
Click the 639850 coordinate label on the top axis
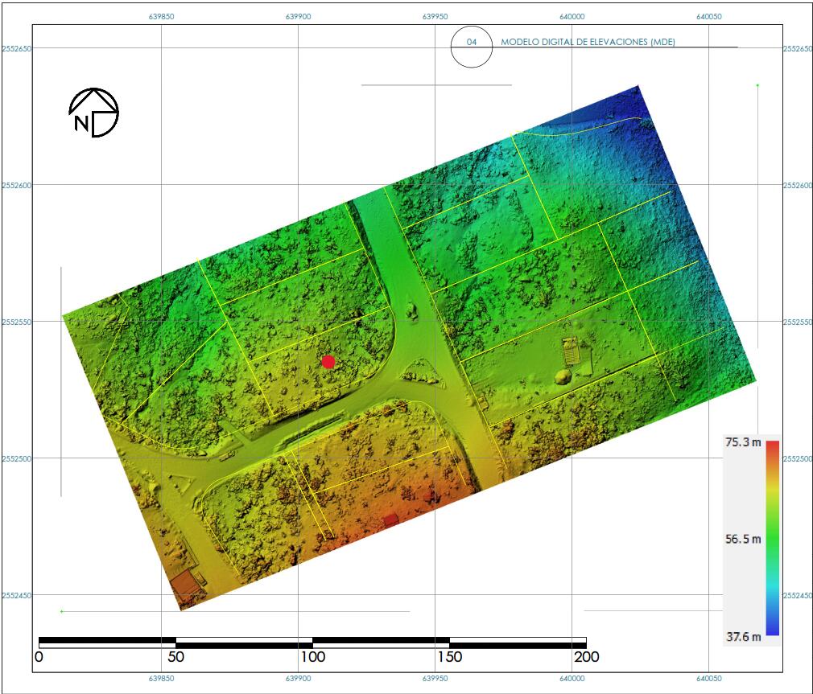pyautogui.click(x=162, y=16)
